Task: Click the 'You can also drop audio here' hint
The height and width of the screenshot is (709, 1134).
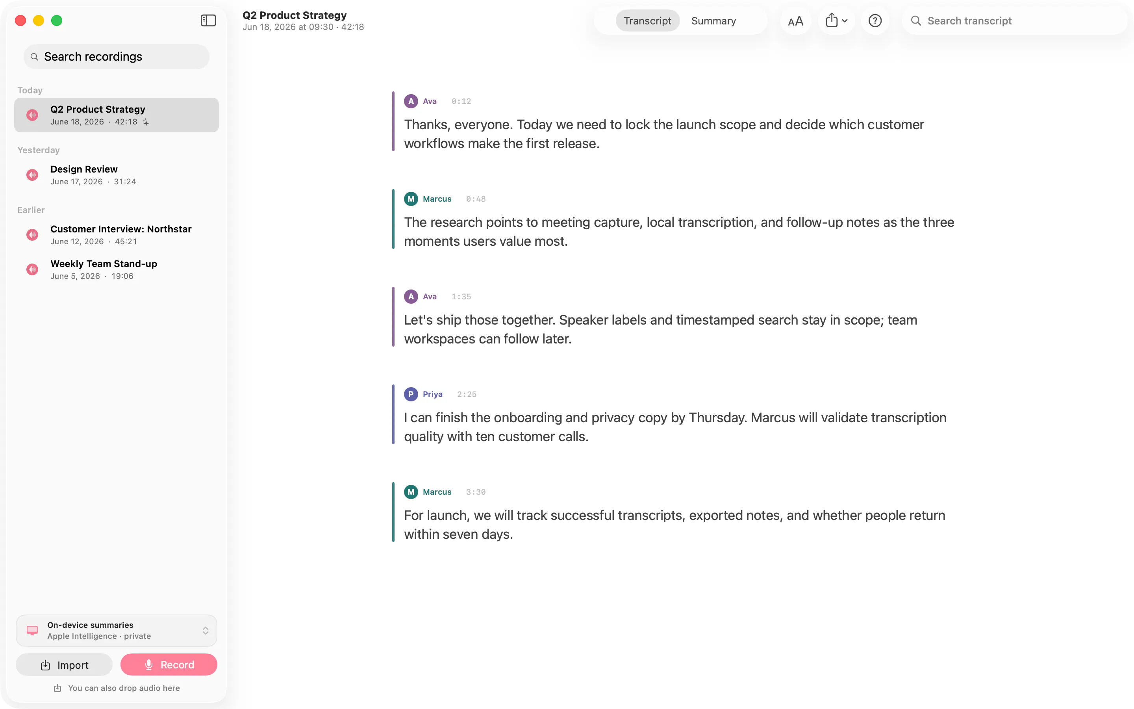Action: click(116, 688)
